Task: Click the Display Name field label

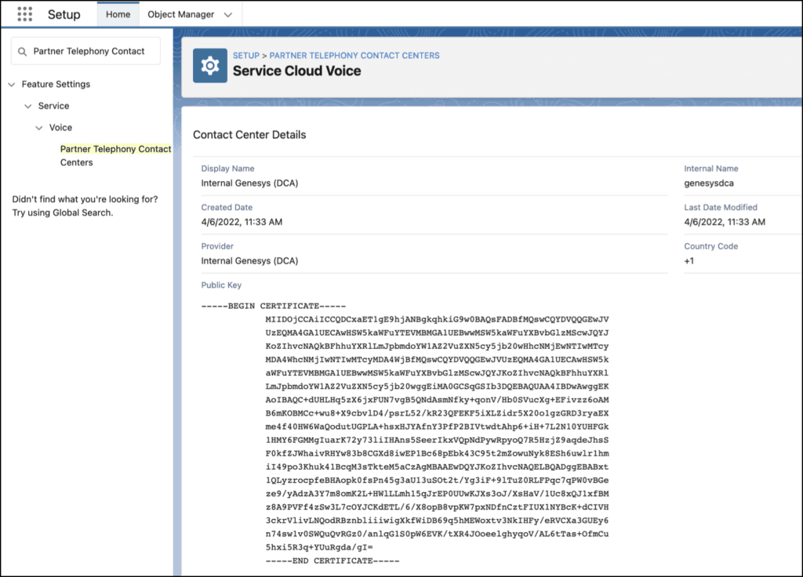Action: [x=227, y=169]
